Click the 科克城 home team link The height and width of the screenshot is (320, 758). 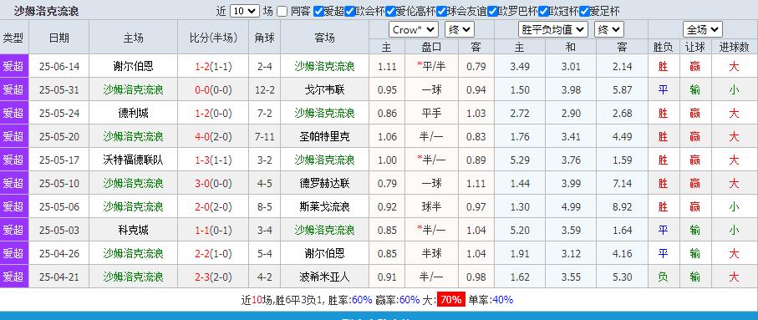133,230
